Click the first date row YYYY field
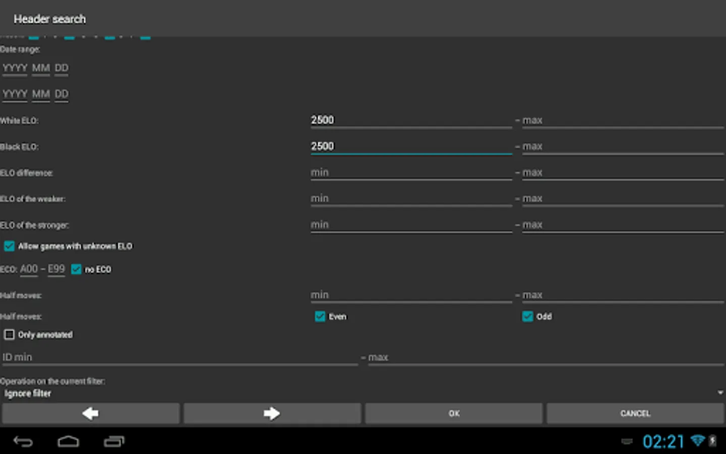The width and height of the screenshot is (726, 454). [x=15, y=68]
